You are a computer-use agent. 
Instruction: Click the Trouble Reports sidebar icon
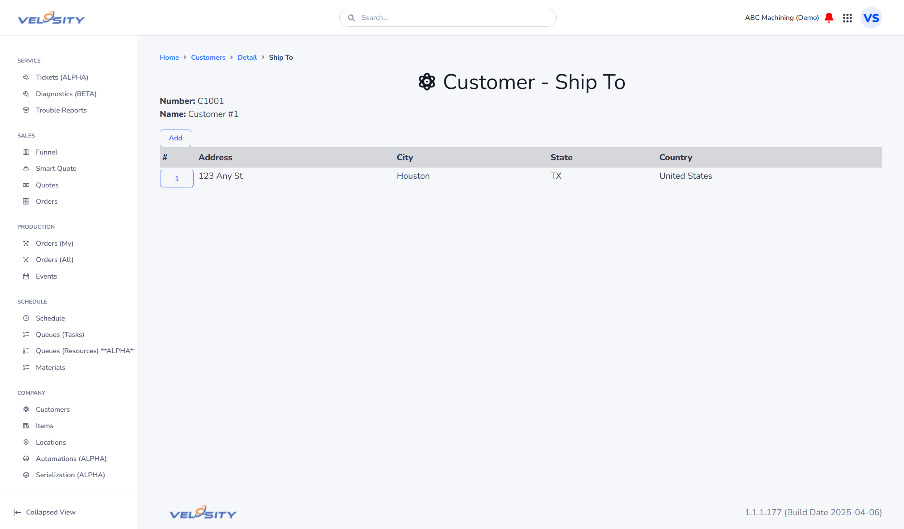pos(26,110)
